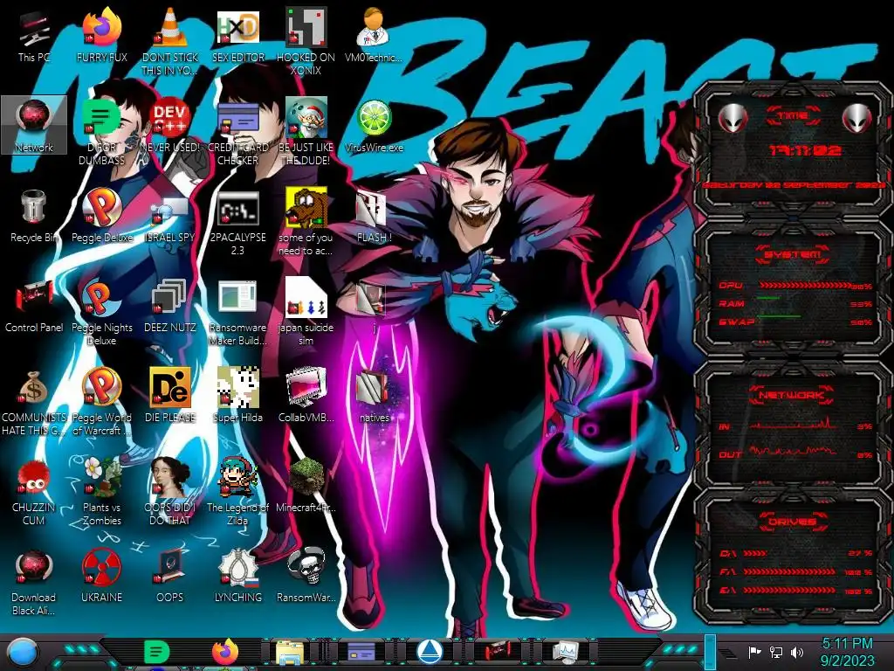Screen dimensions: 894x671
Task: Open the network tray icon
Action: (x=775, y=652)
